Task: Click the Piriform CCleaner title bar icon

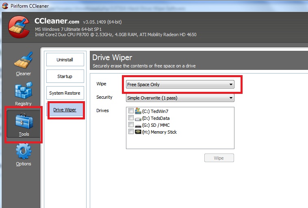Action: 5,6
